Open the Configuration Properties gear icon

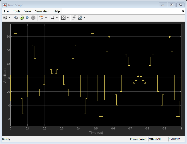5,18
